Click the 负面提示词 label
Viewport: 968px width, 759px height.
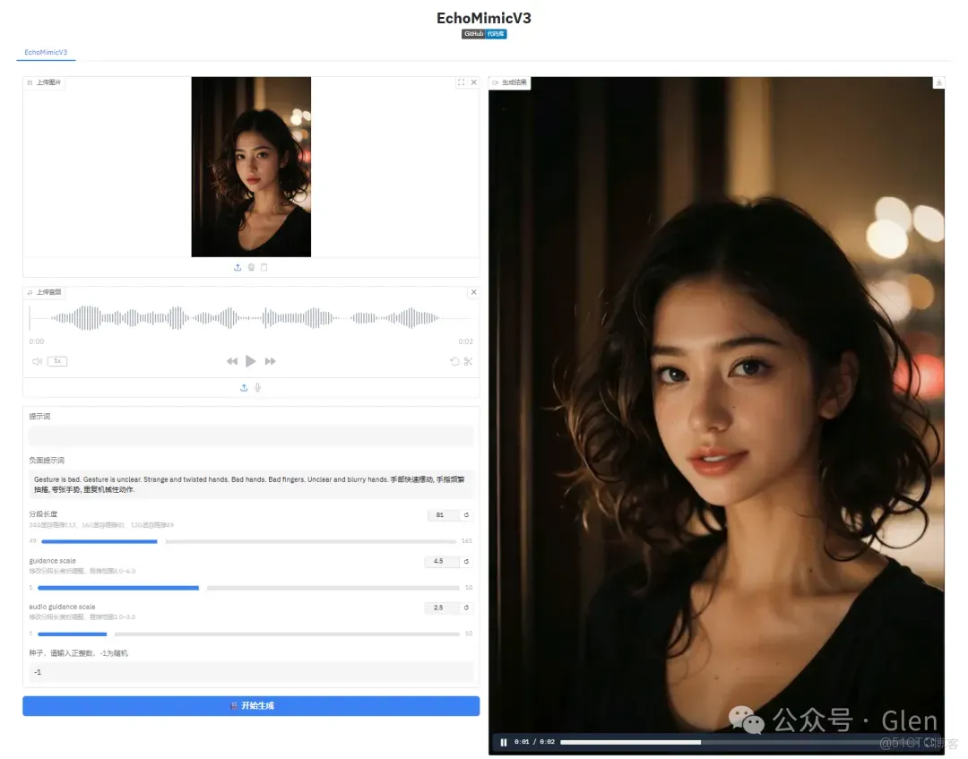coord(47,461)
